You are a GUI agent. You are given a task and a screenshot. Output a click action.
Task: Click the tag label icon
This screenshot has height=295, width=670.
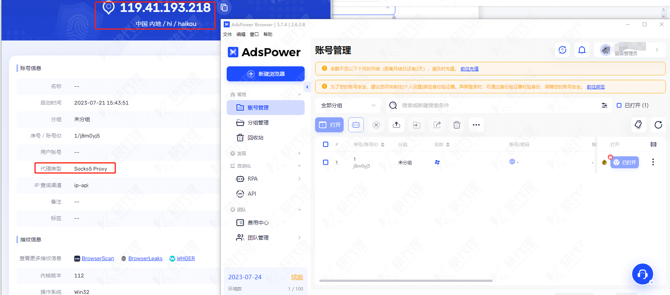638,124
